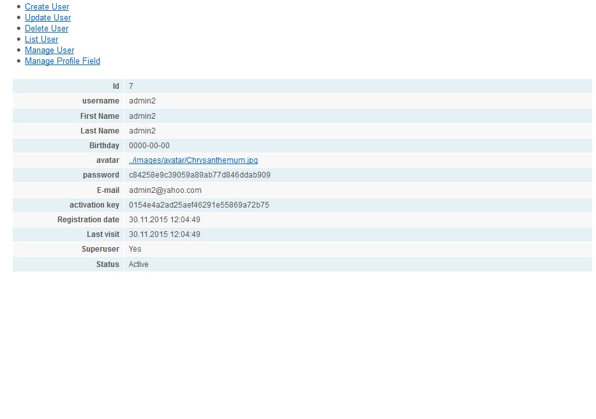Click the Superuser value Yes
This screenshot has height=419, width=596.
click(x=135, y=249)
